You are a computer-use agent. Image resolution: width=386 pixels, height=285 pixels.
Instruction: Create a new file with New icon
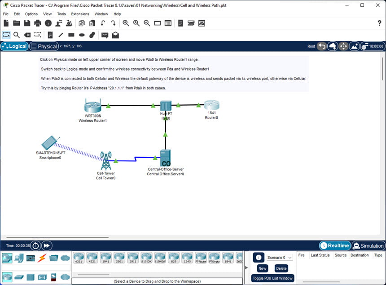[6, 23]
